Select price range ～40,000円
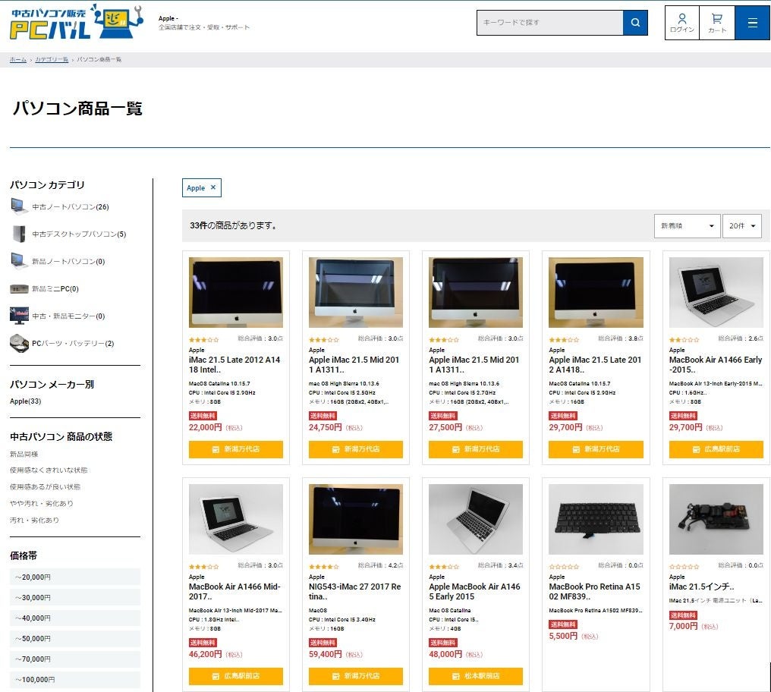Viewport: 771px width, 692px height. [x=74, y=618]
